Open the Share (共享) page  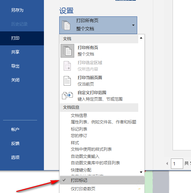pyautogui.click(x=15, y=52)
